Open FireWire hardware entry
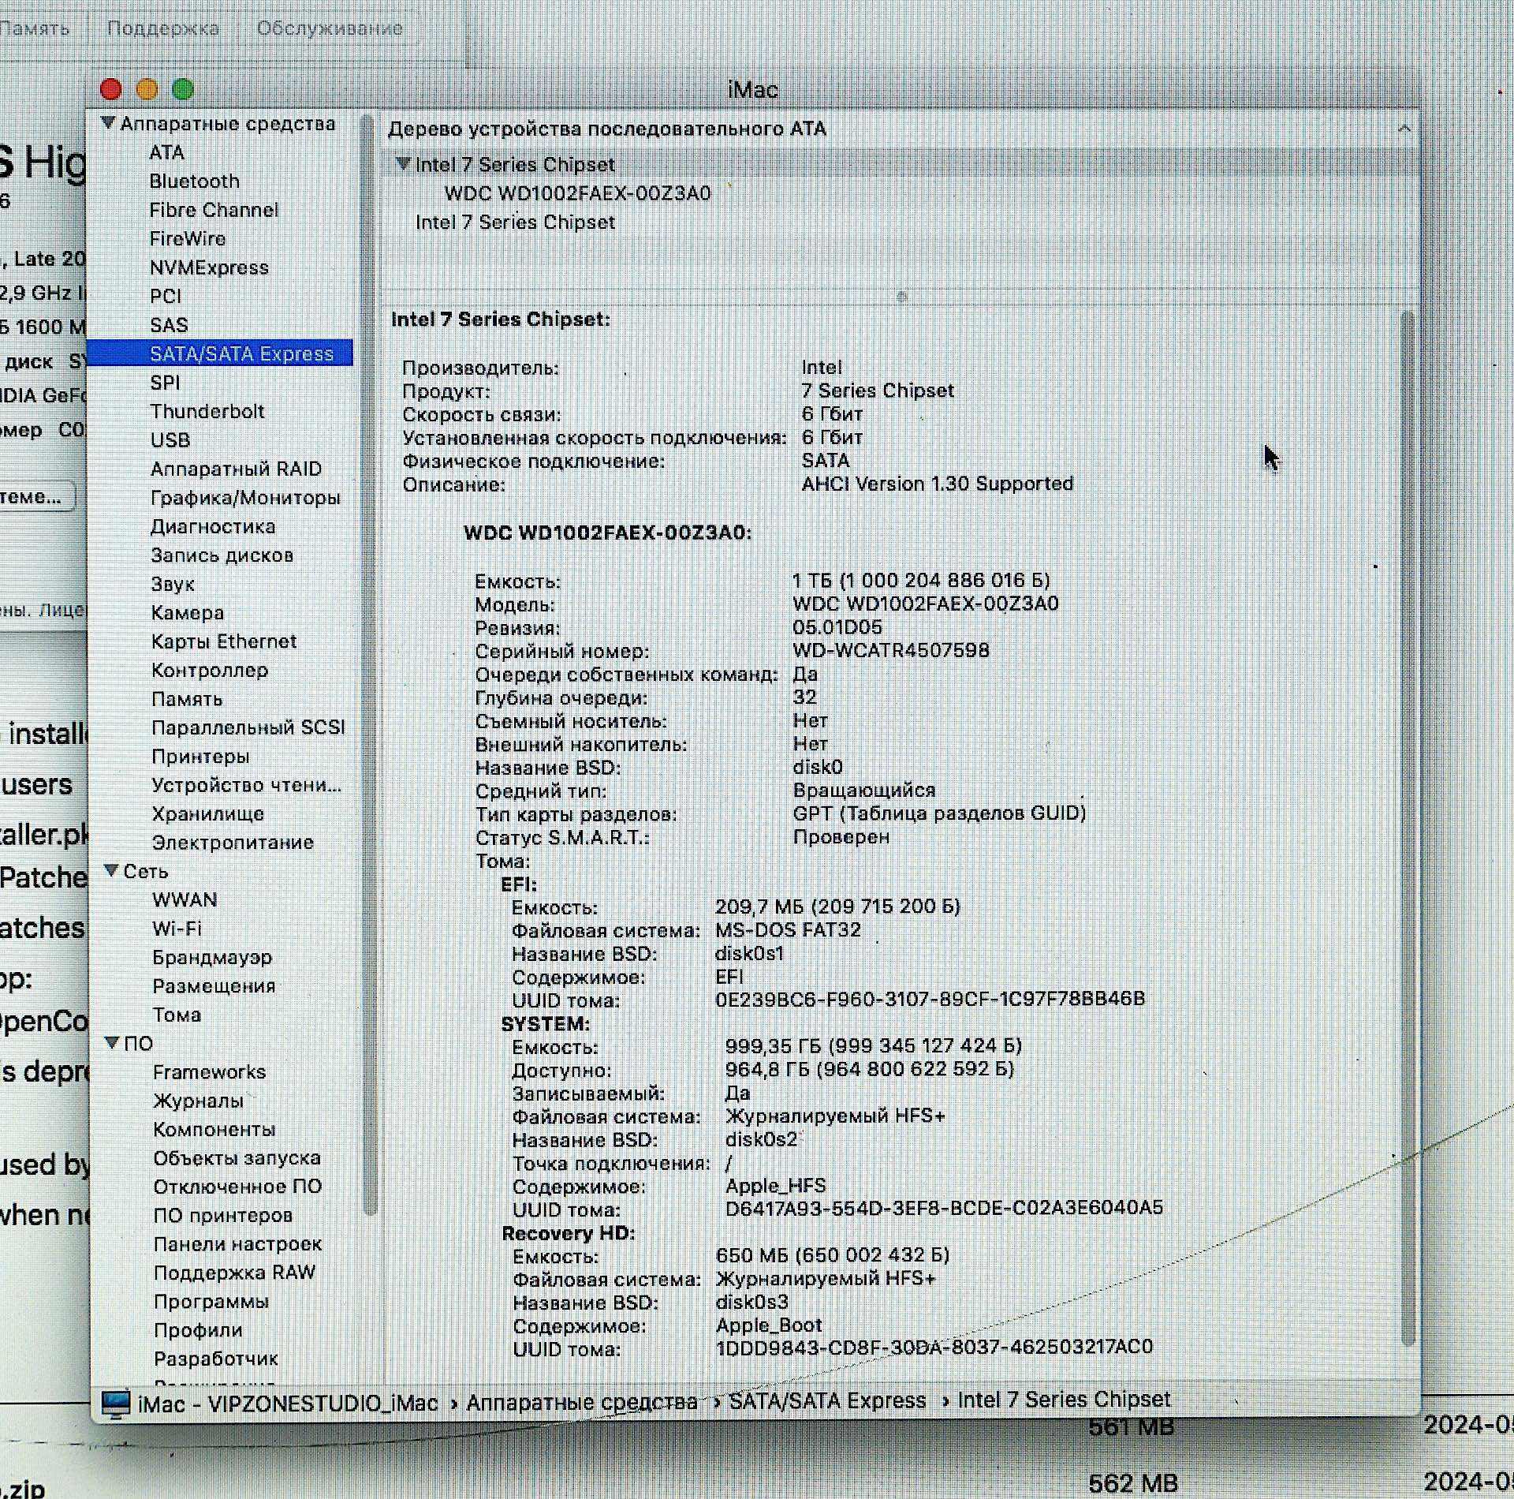Viewport: 1514px width, 1499px height. click(x=188, y=239)
